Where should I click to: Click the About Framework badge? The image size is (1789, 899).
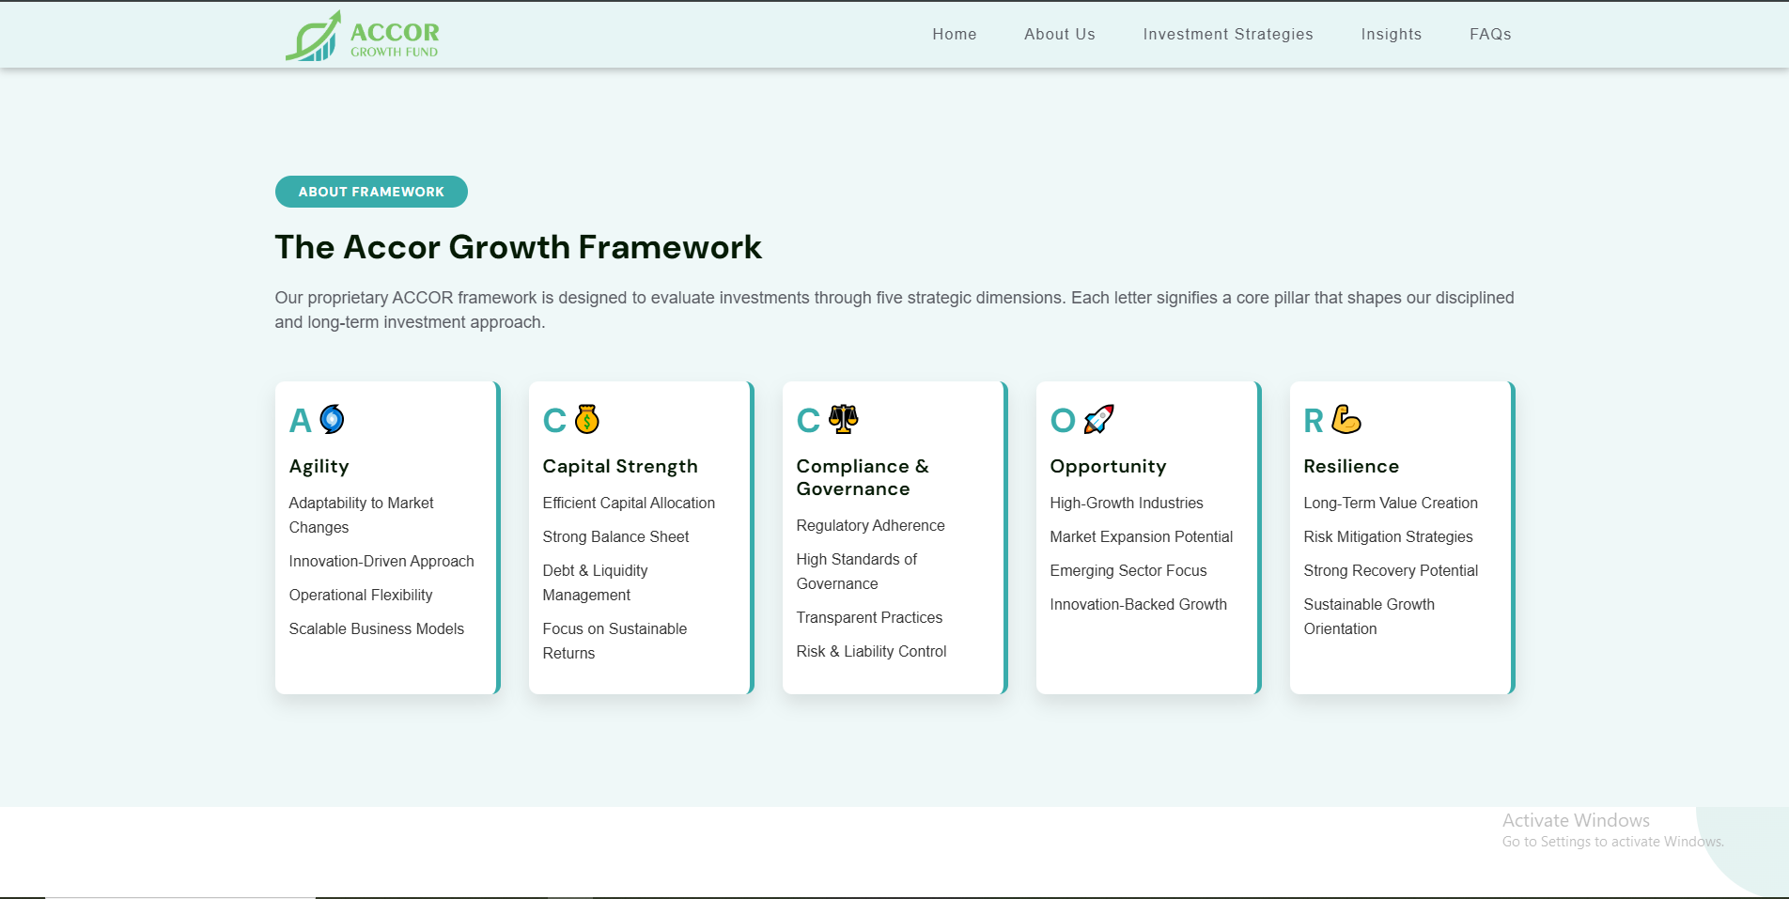coord(371,192)
